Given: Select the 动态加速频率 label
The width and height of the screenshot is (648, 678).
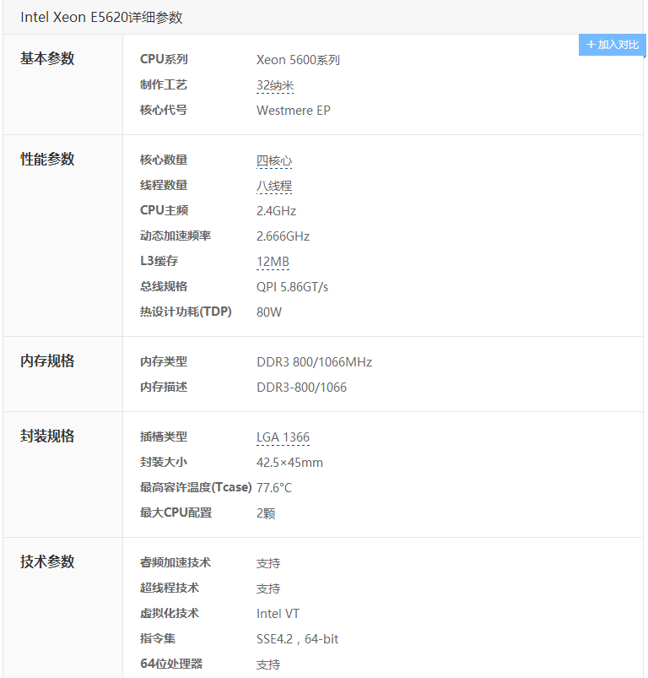Looking at the screenshot, I should (x=175, y=236).
